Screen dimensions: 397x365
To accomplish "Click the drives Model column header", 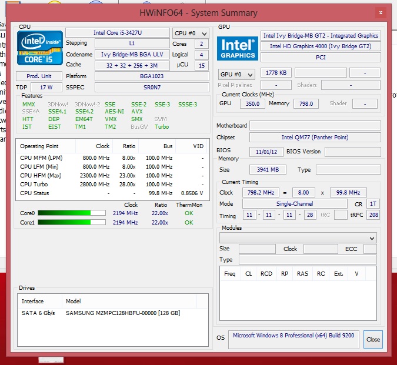I will [129, 302].
